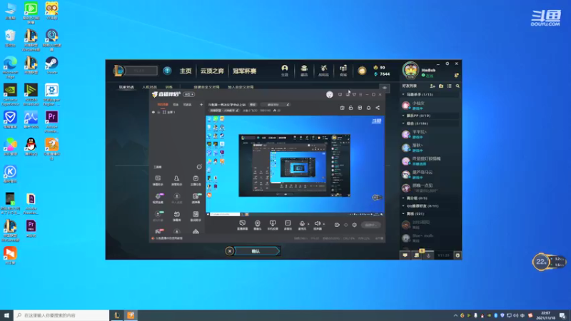Open the microphone dropdown arrow

[x=308, y=224]
